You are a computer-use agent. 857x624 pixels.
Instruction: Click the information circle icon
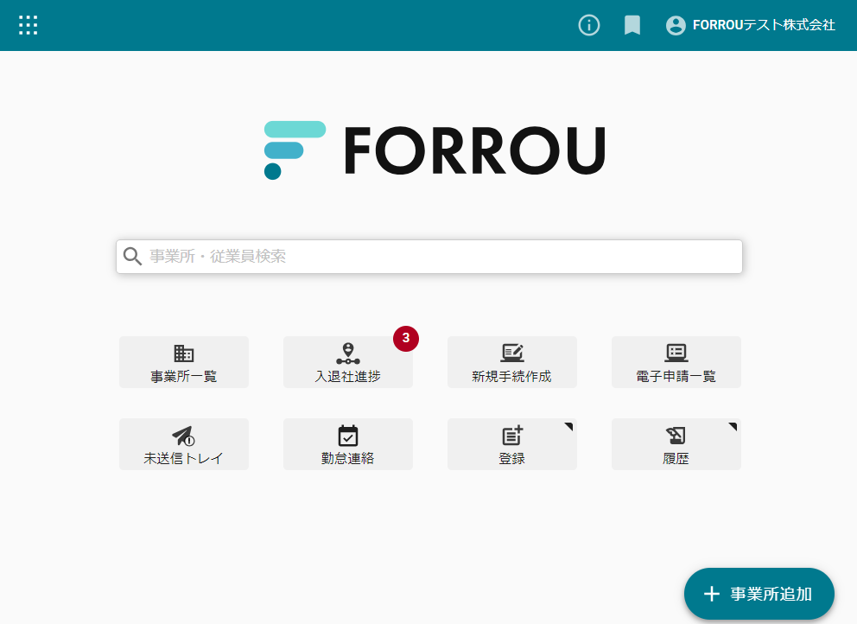click(588, 25)
